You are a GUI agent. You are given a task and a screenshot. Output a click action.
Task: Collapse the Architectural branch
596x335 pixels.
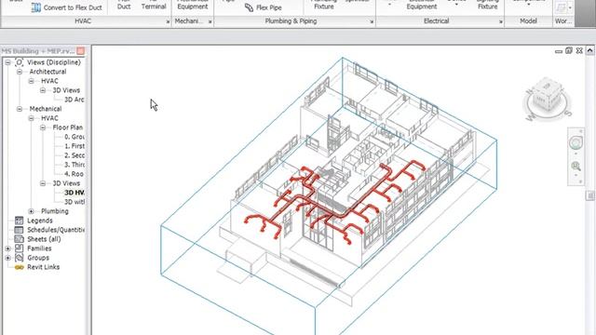(x=20, y=72)
